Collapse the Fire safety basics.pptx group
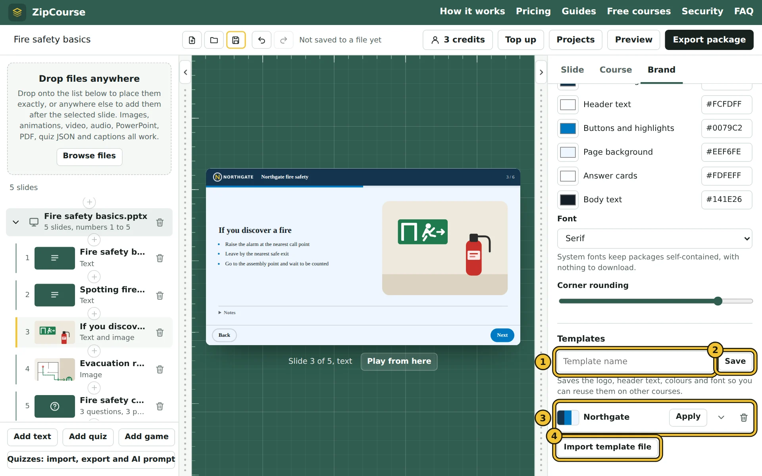This screenshot has width=762, height=476. click(x=16, y=222)
